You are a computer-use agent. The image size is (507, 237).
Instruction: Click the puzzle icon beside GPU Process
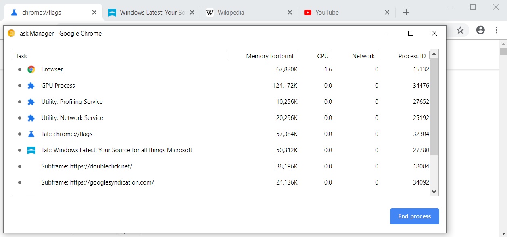[31, 86]
